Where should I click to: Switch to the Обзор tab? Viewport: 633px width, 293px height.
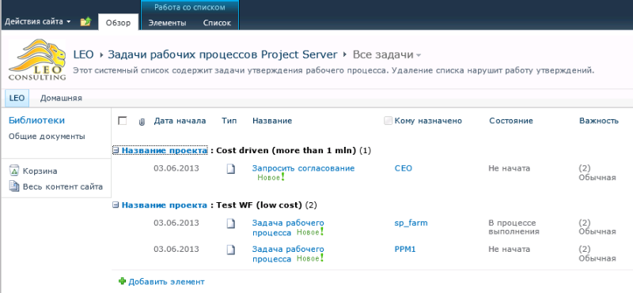(118, 23)
